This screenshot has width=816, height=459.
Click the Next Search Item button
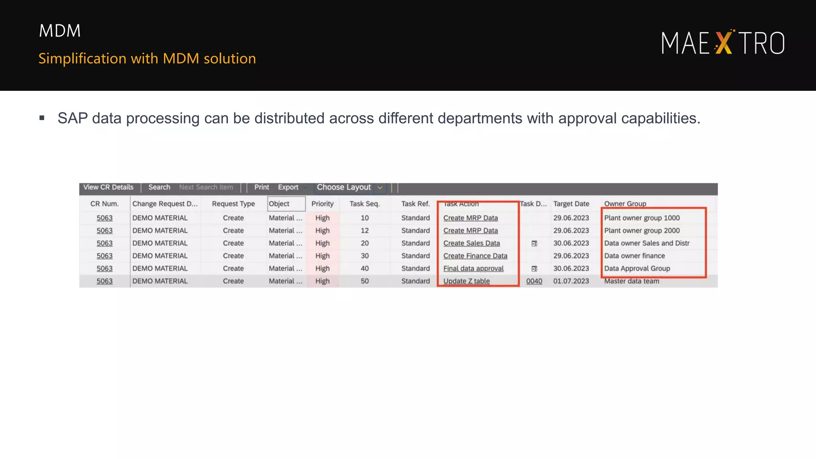point(206,187)
